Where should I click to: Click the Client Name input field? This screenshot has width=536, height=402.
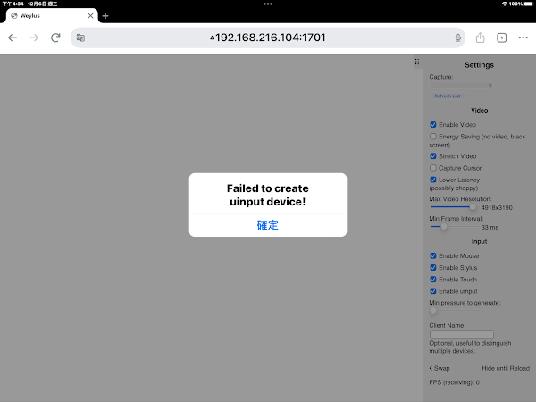(462, 334)
